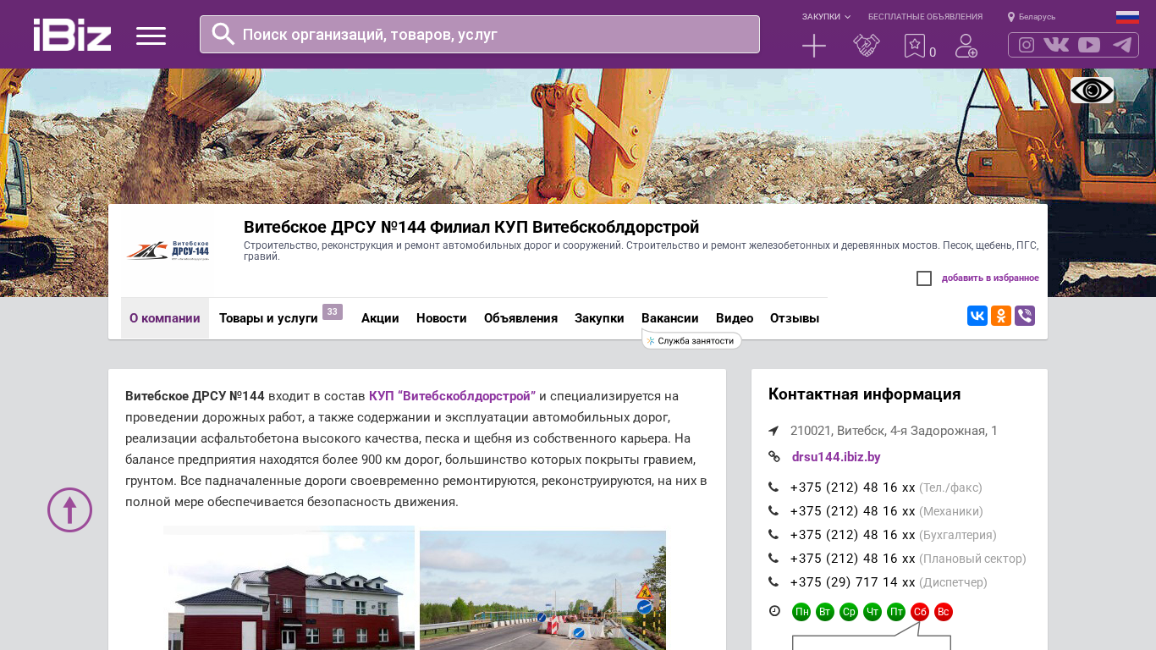
Task: Open the drsu144.ibiz.by website link
Action: [x=836, y=457]
